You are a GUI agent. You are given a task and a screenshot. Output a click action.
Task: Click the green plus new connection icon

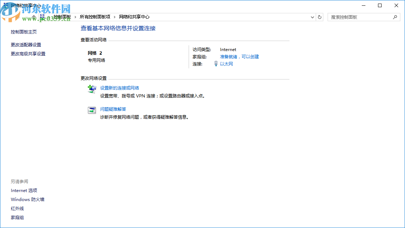[92, 88]
